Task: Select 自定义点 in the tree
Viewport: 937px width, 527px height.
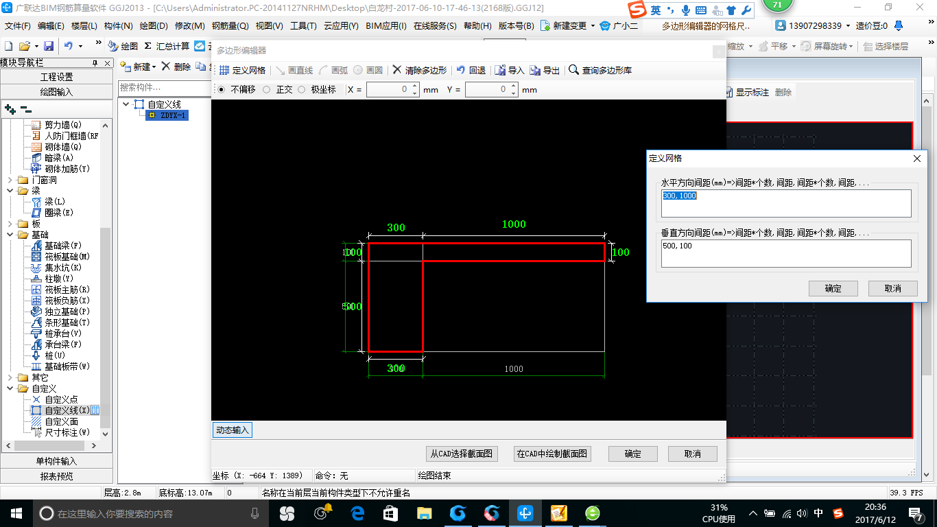Action: (x=55, y=399)
